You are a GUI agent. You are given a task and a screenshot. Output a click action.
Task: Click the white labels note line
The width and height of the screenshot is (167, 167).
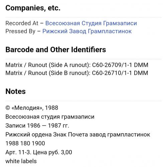21,161
